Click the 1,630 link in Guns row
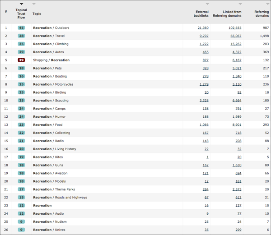Screen dimensions: 271x235 click(237, 165)
